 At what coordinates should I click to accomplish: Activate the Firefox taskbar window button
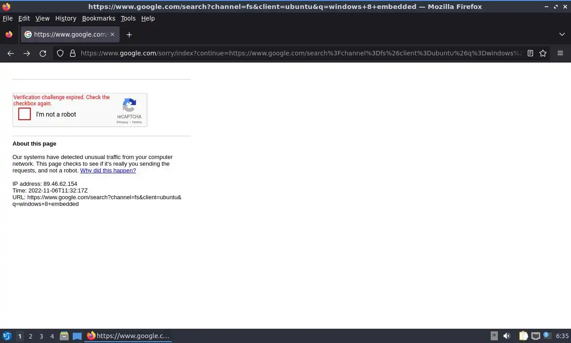coord(128,336)
